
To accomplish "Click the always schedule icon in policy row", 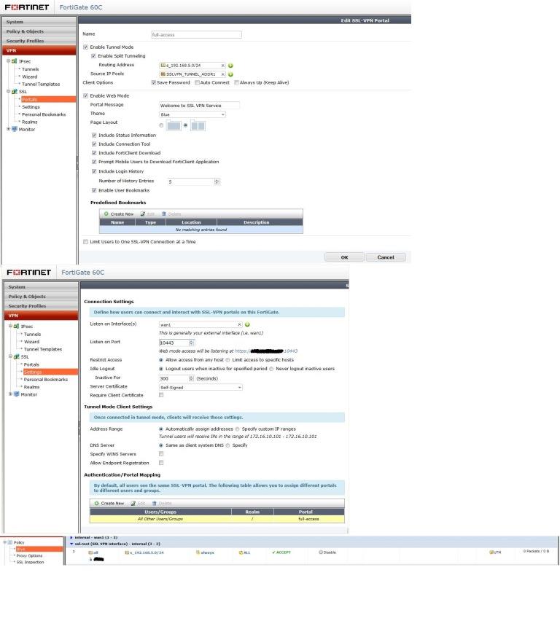I will coord(198,552).
